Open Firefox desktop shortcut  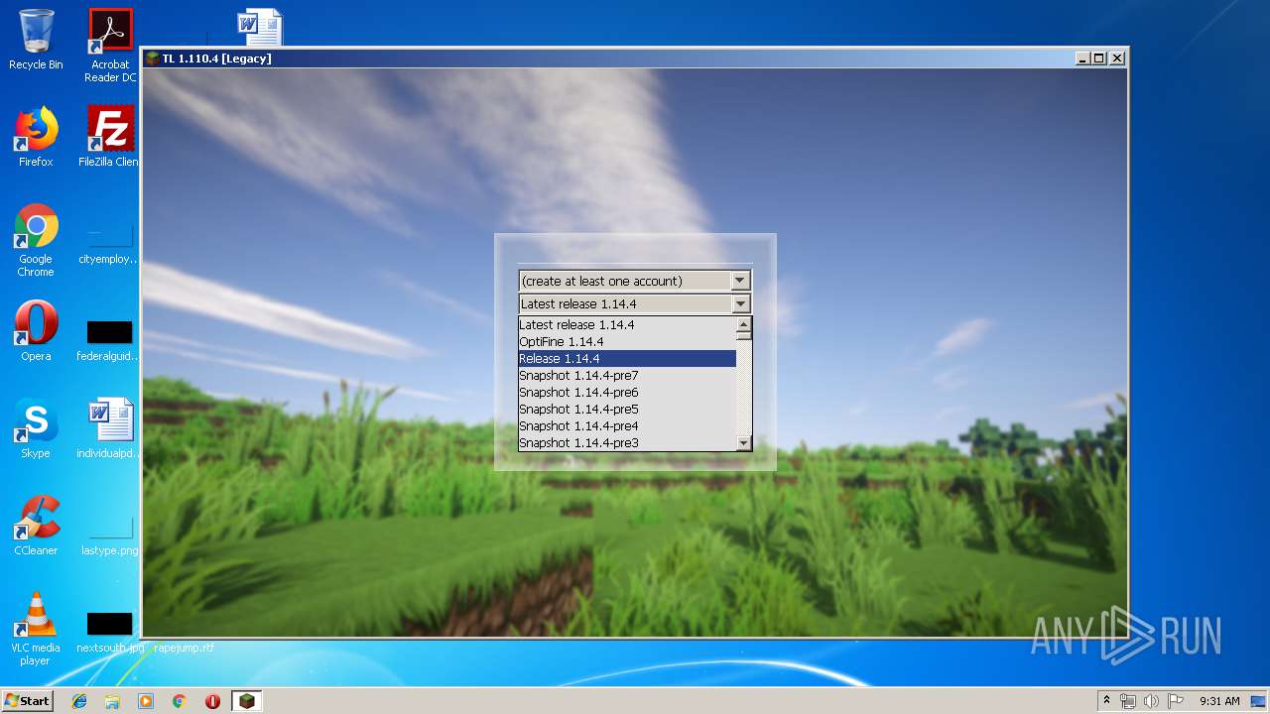click(36, 137)
